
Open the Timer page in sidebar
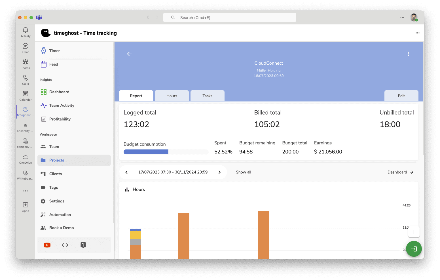coord(54,51)
